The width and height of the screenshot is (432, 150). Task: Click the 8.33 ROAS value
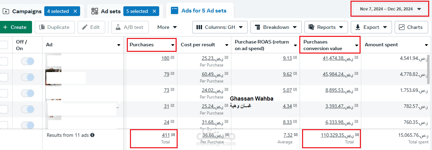[x=287, y=122]
